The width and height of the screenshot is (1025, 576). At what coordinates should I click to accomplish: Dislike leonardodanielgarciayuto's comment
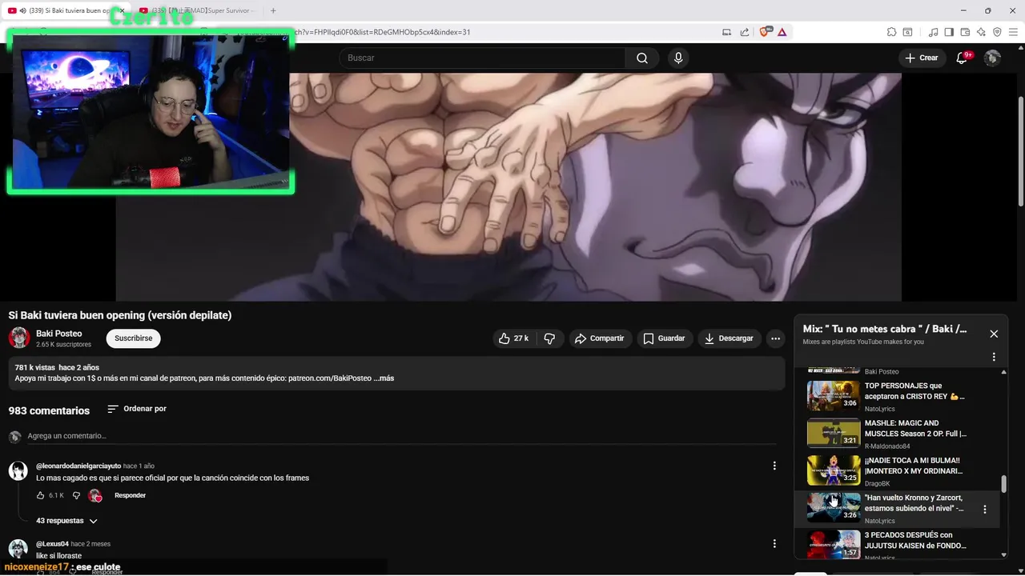[77, 495]
